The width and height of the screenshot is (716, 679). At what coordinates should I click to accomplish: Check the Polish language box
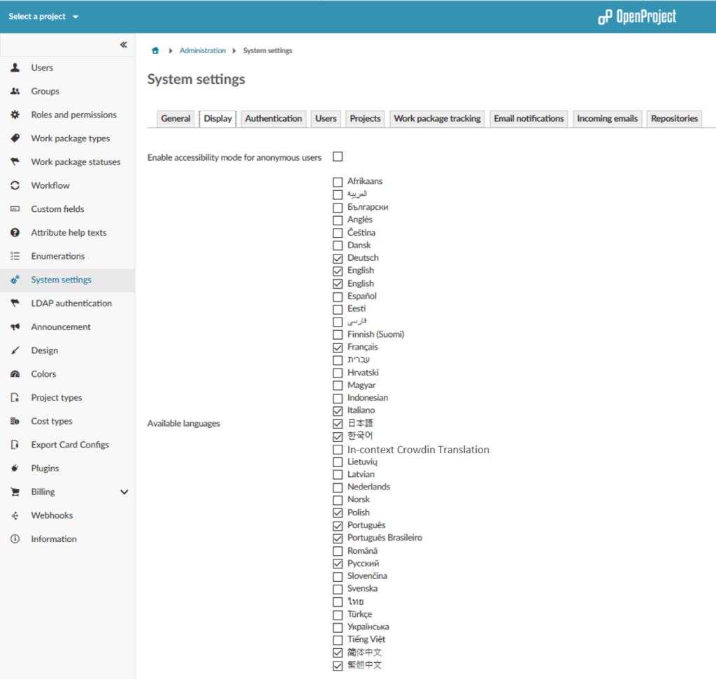pos(336,512)
